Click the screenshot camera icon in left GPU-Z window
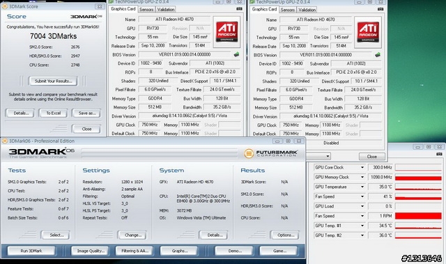 [x=239, y=9]
